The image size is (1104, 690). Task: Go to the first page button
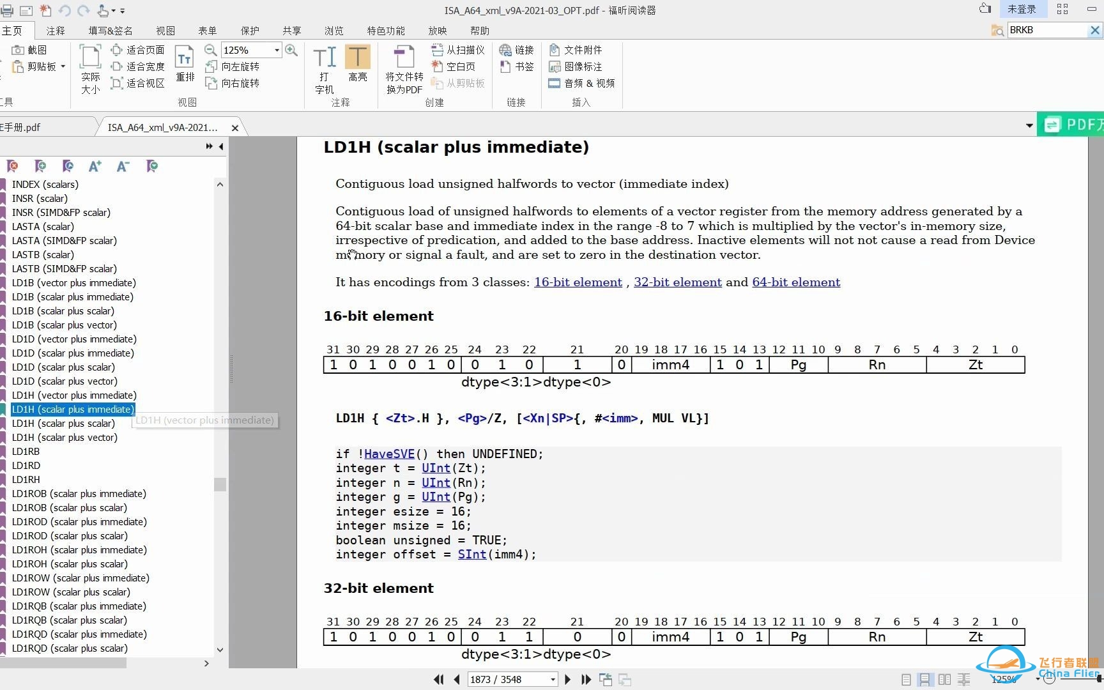tap(438, 679)
